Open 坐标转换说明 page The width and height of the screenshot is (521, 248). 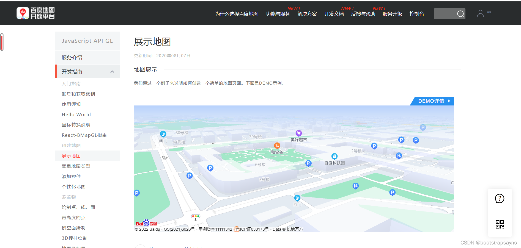tap(76, 125)
